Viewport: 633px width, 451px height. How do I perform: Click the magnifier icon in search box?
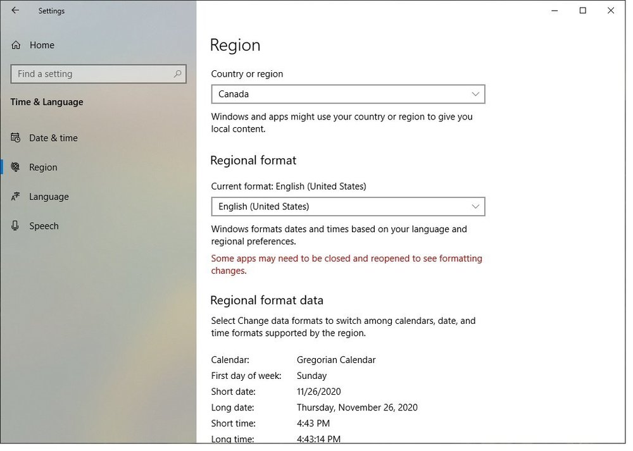coord(178,74)
